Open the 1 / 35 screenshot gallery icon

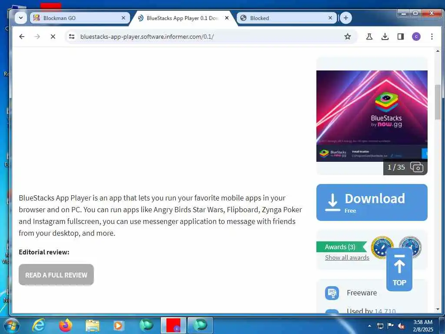click(417, 167)
